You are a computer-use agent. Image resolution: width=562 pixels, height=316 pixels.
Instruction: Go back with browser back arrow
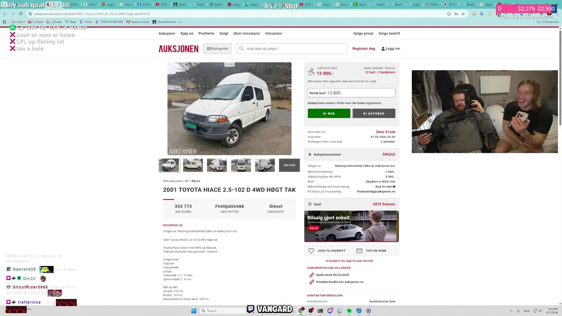pyautogui.click(x=5, y=14)
